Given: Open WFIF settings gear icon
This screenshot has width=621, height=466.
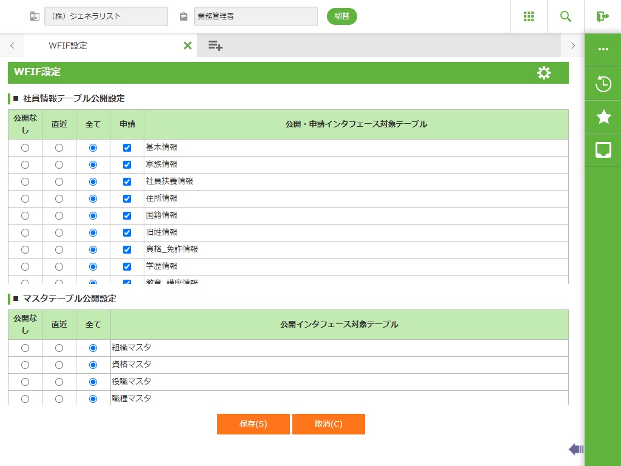Looking at the screenshot, I should point(544,73).
